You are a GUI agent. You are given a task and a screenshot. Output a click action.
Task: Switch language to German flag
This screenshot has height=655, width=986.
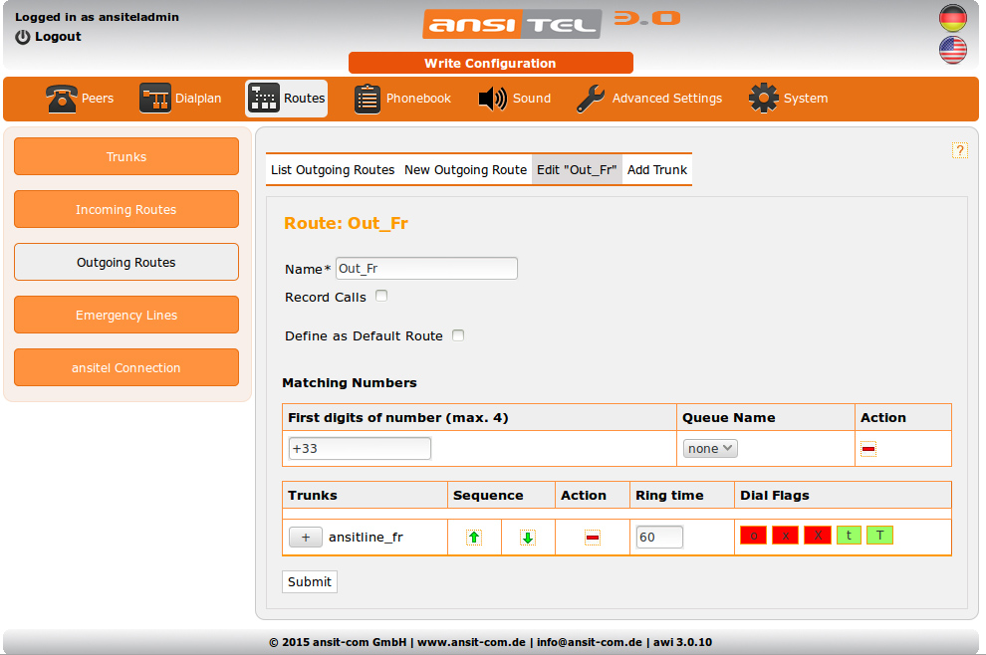(x=953, y=18)
